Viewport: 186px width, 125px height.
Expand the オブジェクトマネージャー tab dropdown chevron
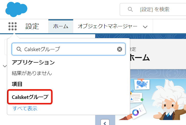pos(145,27)
